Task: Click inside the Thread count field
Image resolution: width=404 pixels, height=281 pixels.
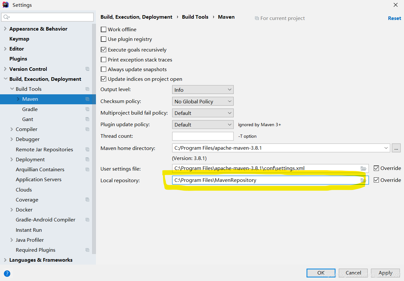Action: [202, 136]
